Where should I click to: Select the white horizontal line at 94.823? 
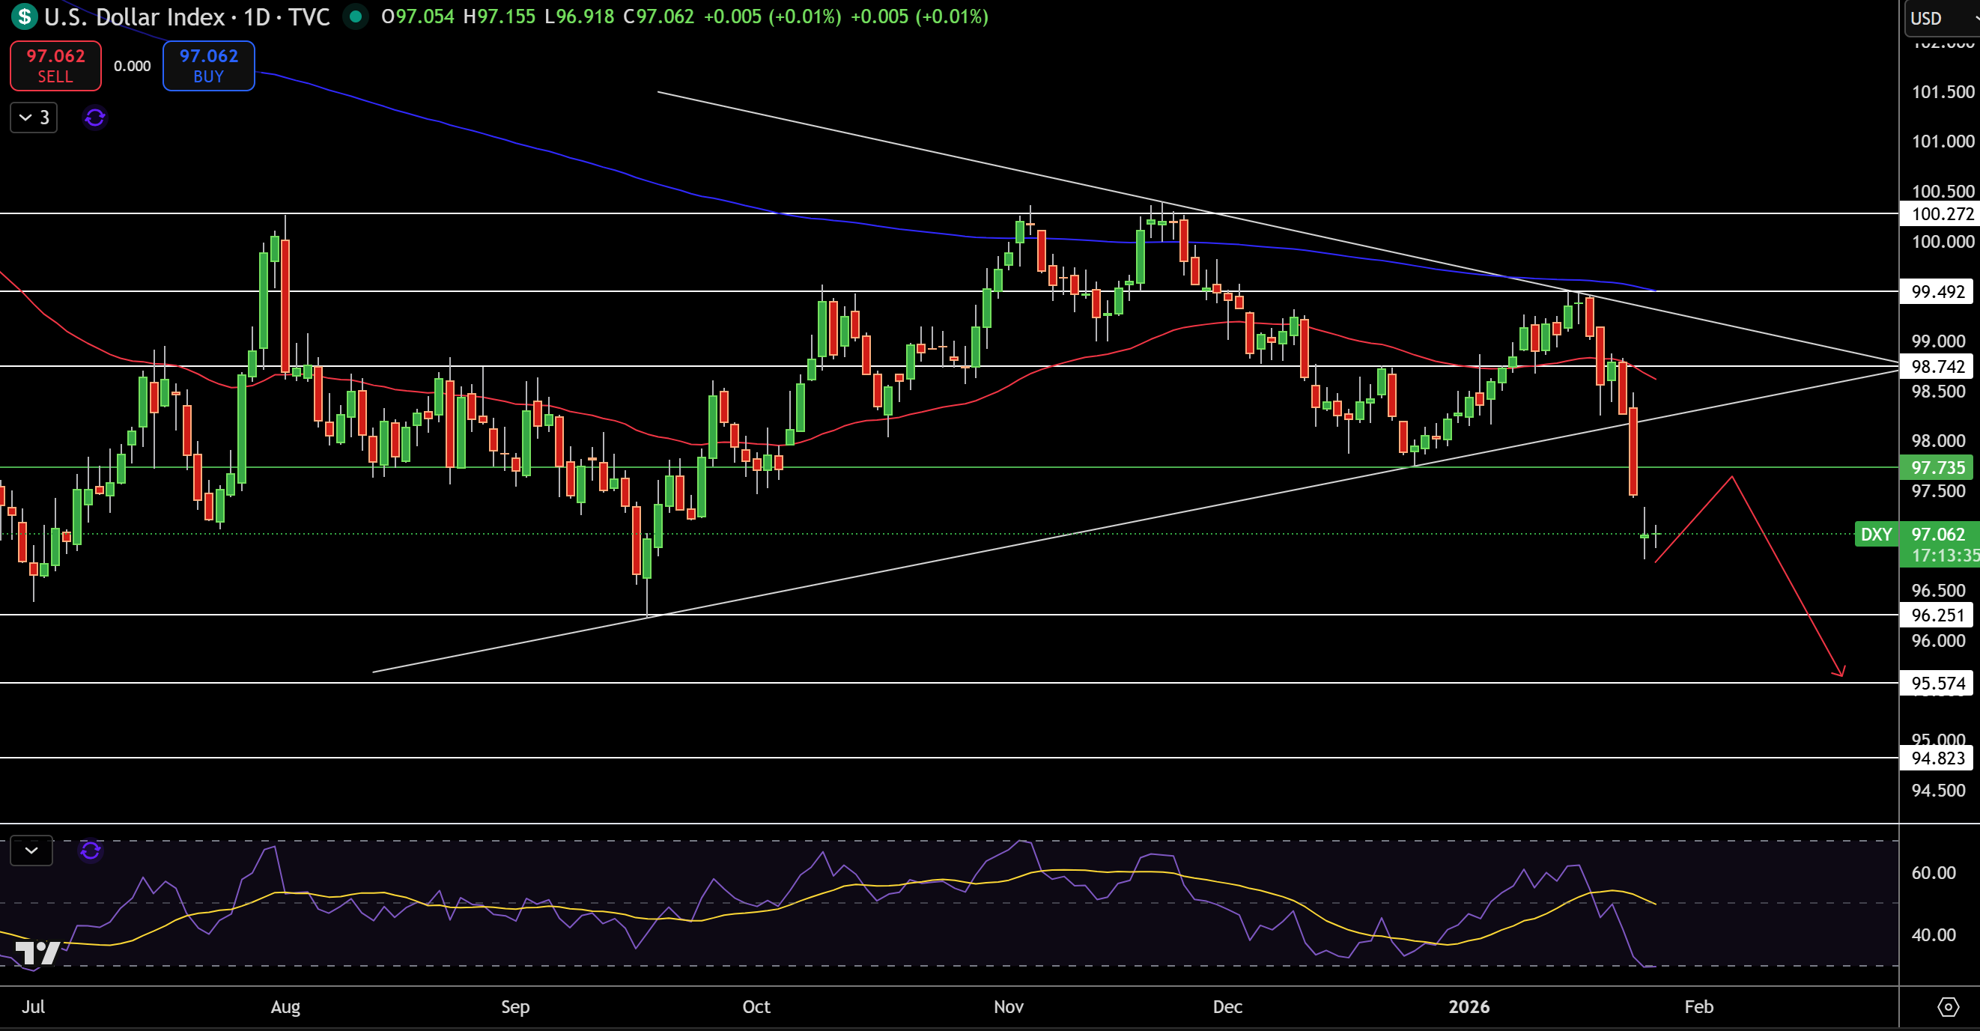(x=949, y=758)
